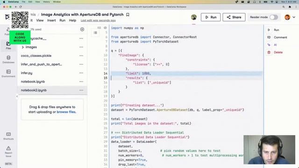Add a Comment to the cell
This screenshot has height=168, width=299.
277,37
